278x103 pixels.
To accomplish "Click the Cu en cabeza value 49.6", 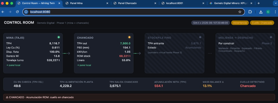I will [17, 86].
